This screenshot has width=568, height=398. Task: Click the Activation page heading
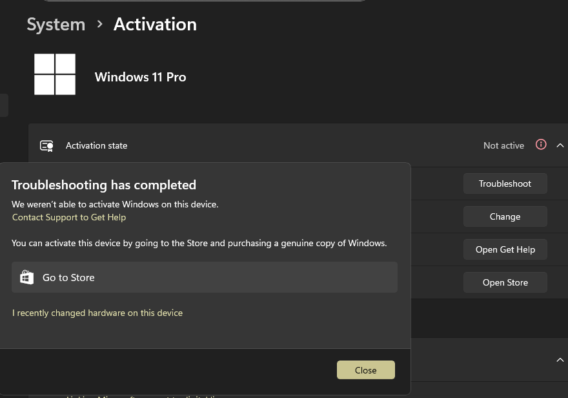[155, 25]
